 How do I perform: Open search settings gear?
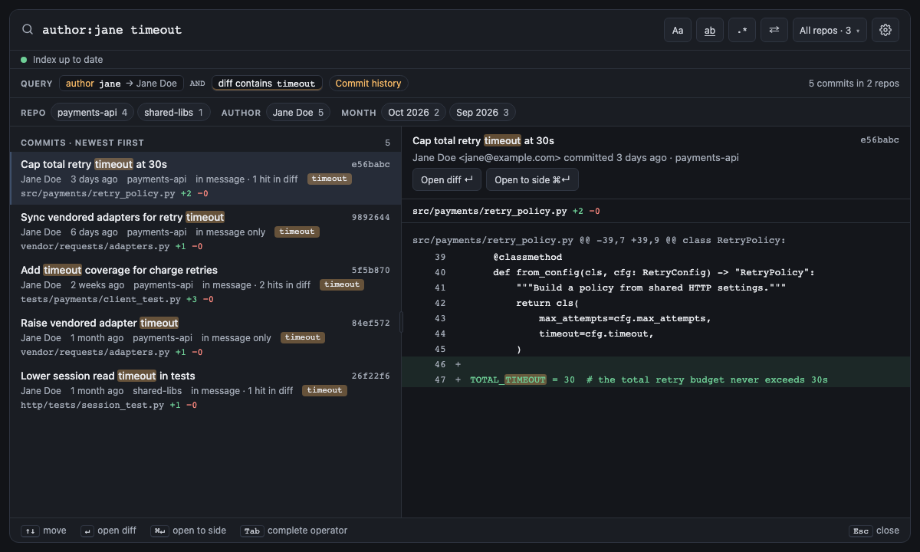click(x=886, y=30)
